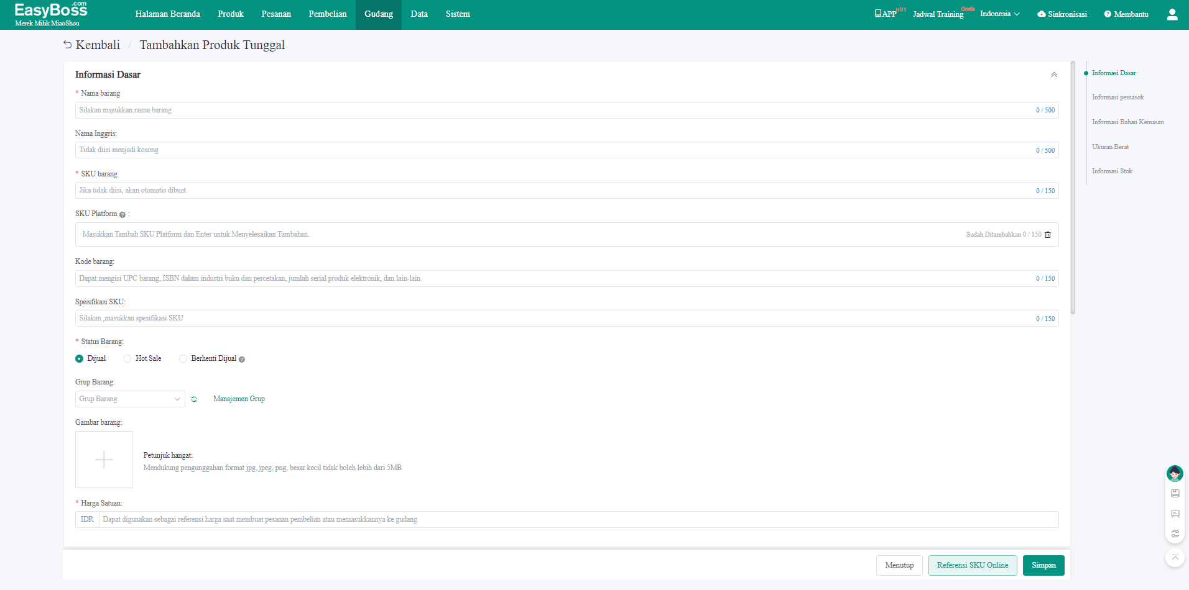Open the Jadwal Training link
Image resolution: width=1189 pixels, height=590 pixels.
point(938,14)
